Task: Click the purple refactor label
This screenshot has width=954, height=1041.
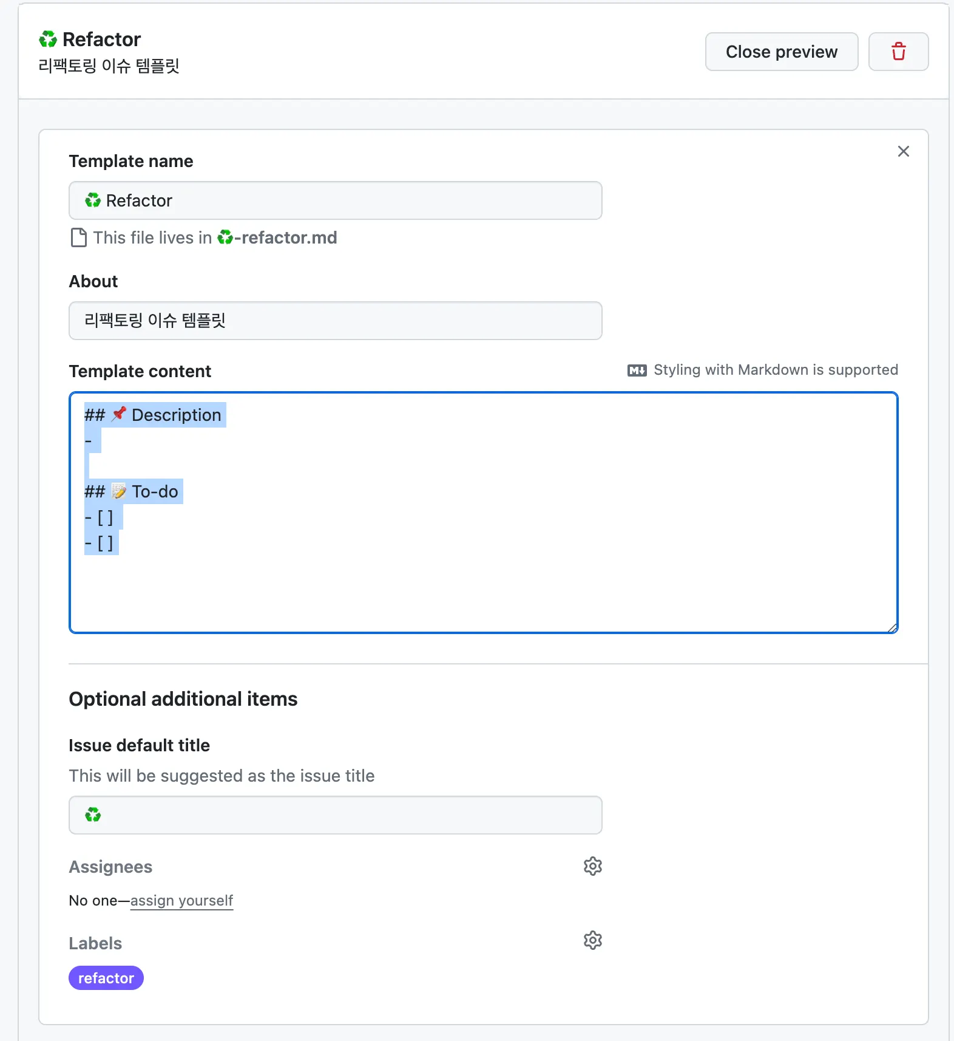Action: [106, 978]
